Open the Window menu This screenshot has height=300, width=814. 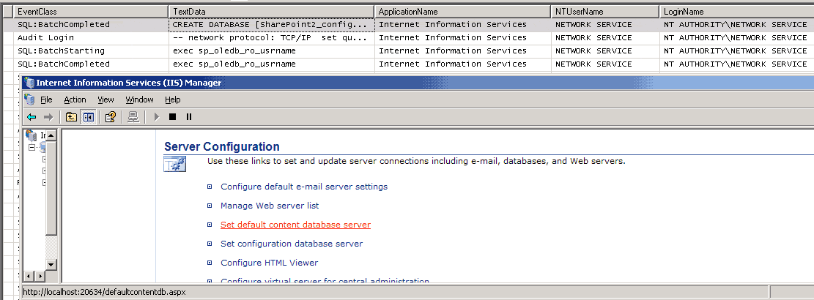pyautogui.click(x=139, y=100)
